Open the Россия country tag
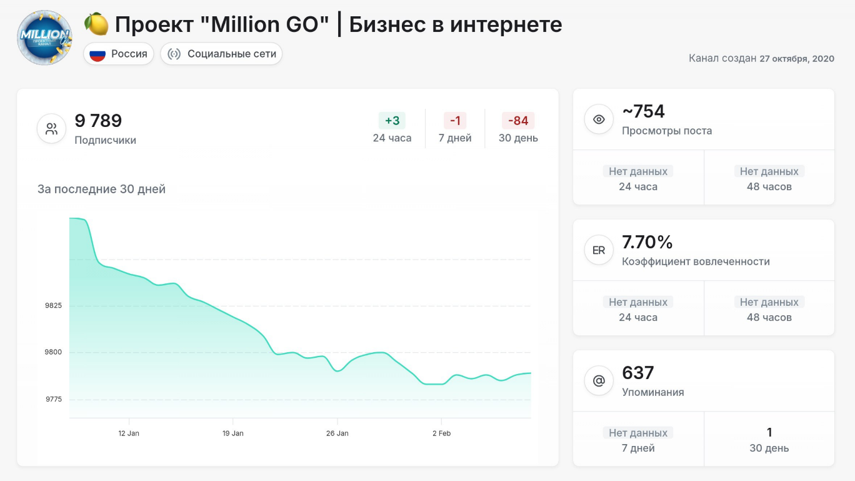The width and height of the screenshot is (855, 481). point(119,54)
